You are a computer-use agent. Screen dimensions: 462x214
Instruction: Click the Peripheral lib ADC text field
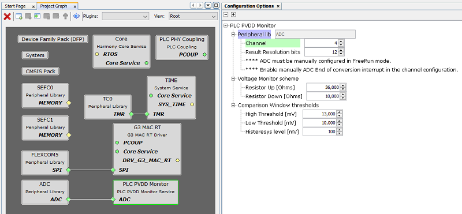coord(315,35)
